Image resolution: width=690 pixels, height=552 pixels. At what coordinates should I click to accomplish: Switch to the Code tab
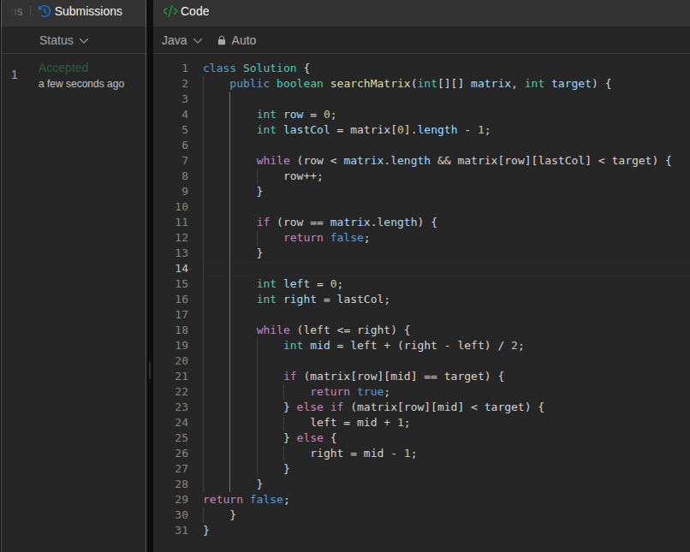(186, 11)
